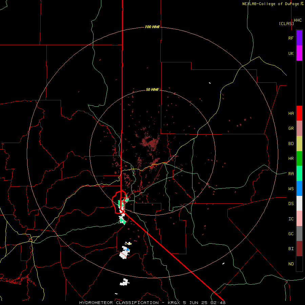305x305 pixels.
Task: Click the GR pink-brown legend swatch
Action: coord(299,128)
